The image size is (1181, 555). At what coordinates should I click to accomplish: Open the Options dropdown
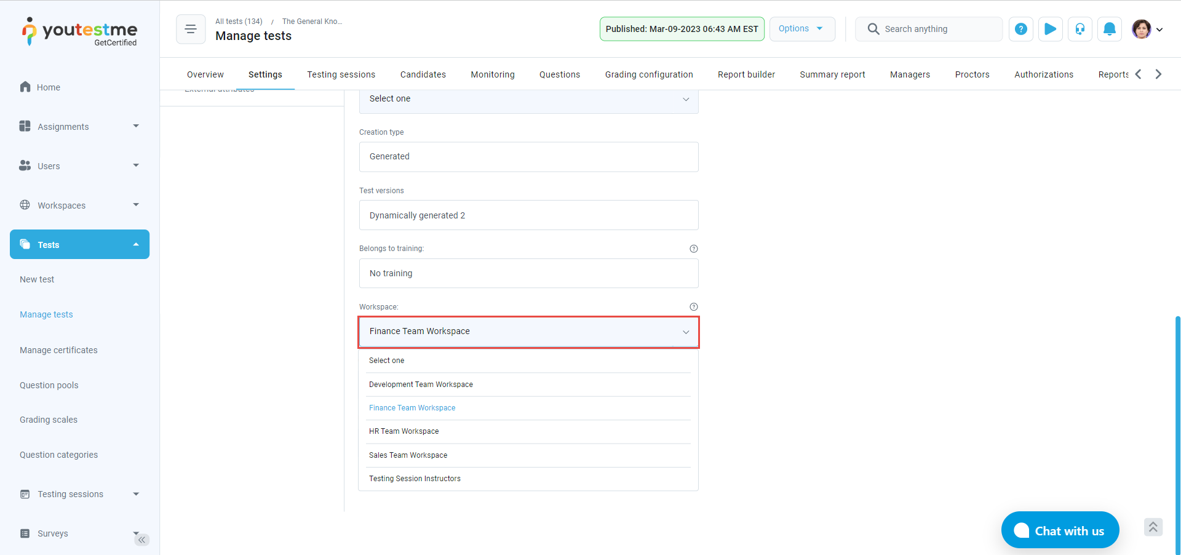[x=801, y=29]
